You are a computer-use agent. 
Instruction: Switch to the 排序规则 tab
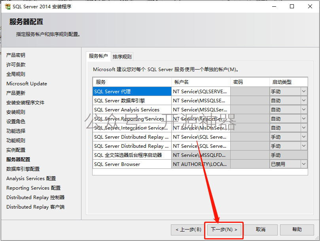[122, 56]
